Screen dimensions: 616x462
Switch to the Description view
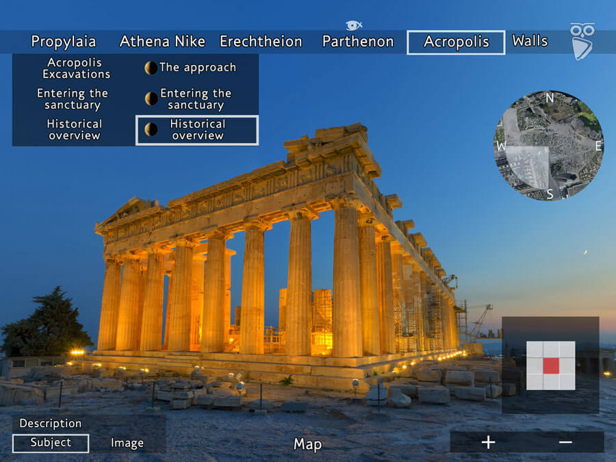[50, 423]
